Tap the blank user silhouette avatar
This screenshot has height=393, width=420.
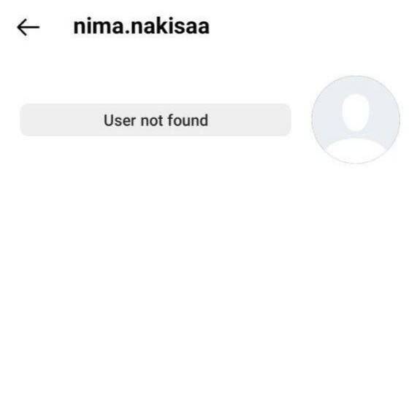point(356,120)
